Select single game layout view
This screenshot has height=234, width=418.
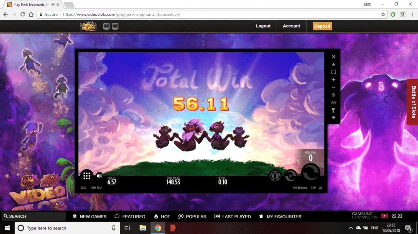pyautogui.click(x=106, y=26)
